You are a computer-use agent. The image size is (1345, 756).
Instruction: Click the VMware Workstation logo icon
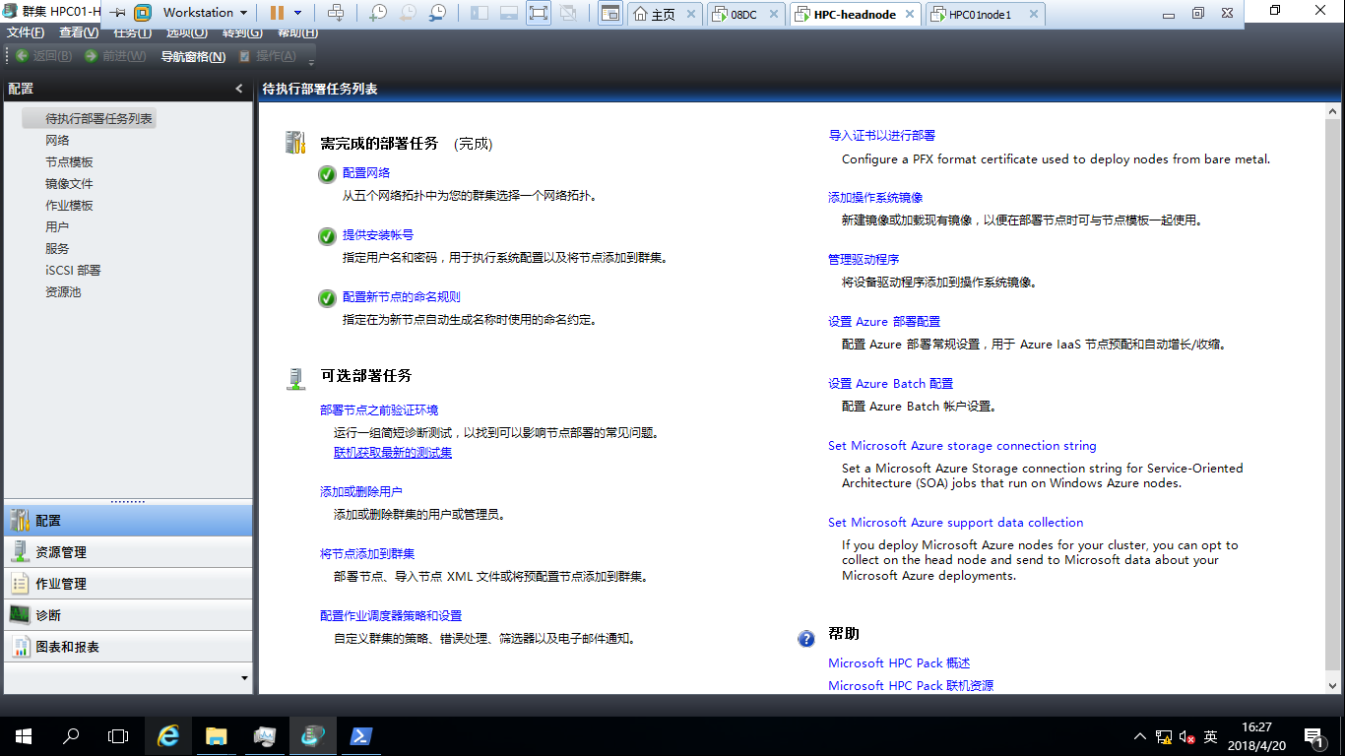pos(143,13)
